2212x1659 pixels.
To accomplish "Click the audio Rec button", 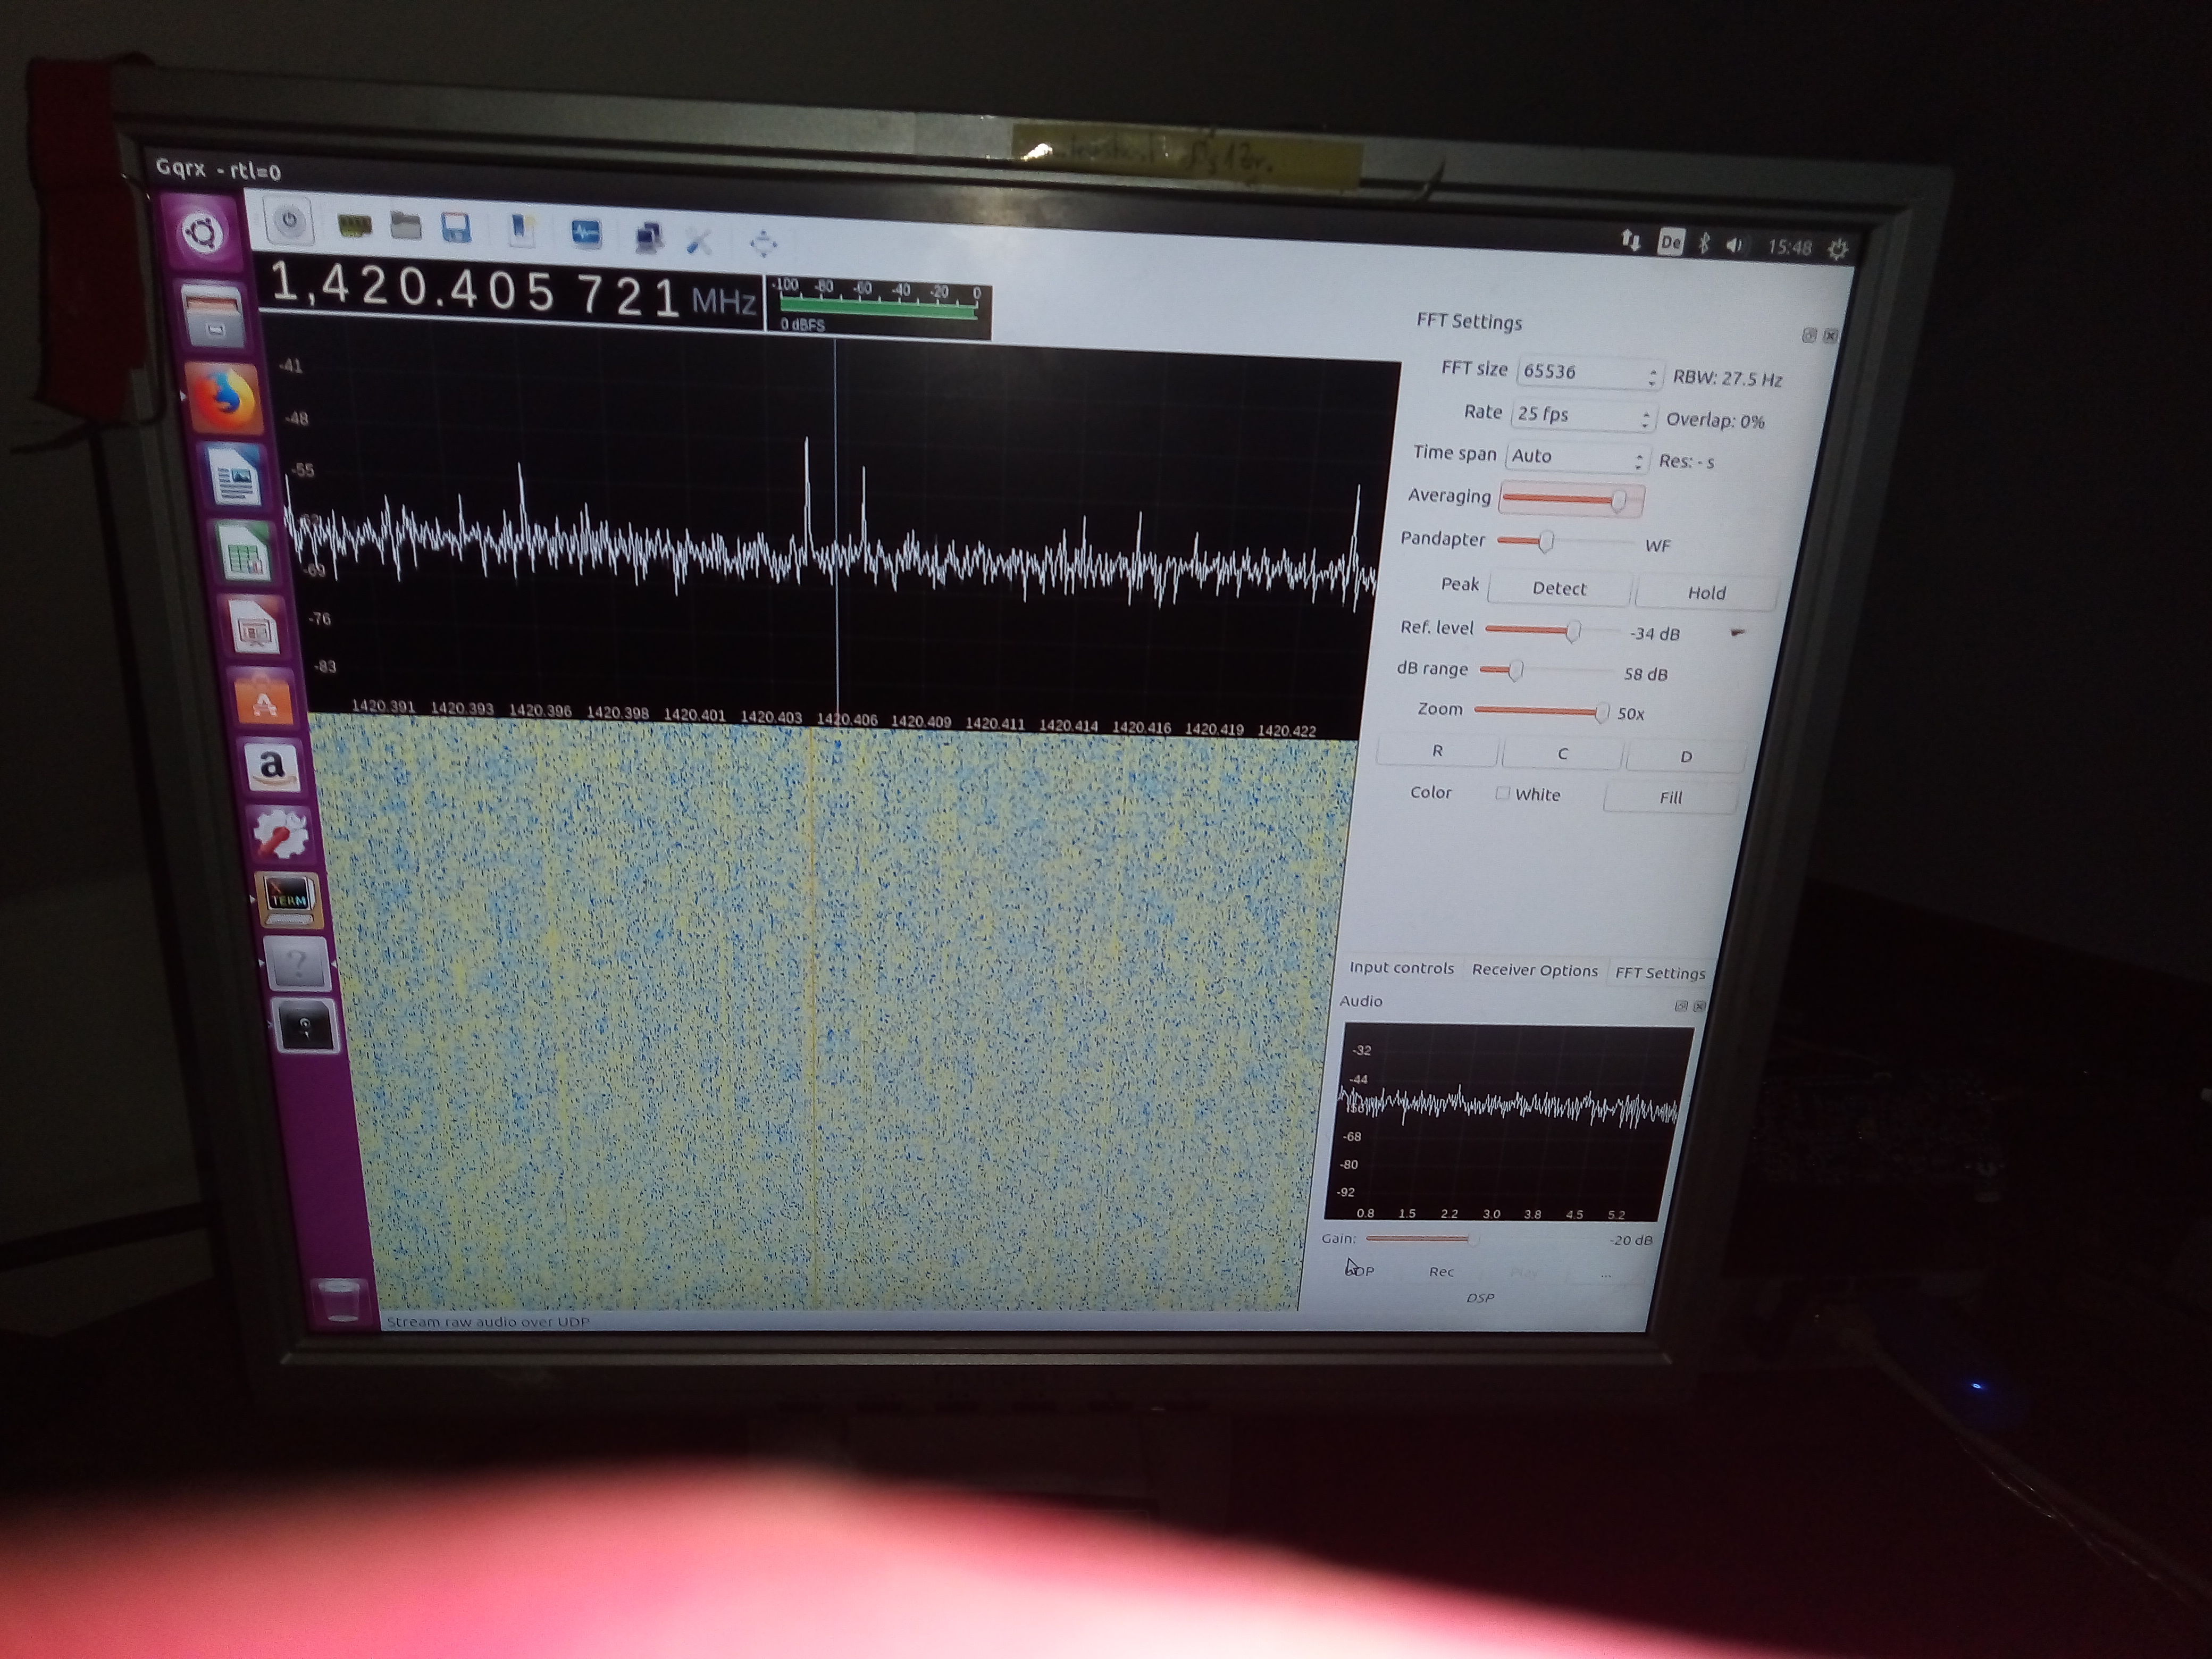I will pyautogui.click(x=1440, y=1272).
